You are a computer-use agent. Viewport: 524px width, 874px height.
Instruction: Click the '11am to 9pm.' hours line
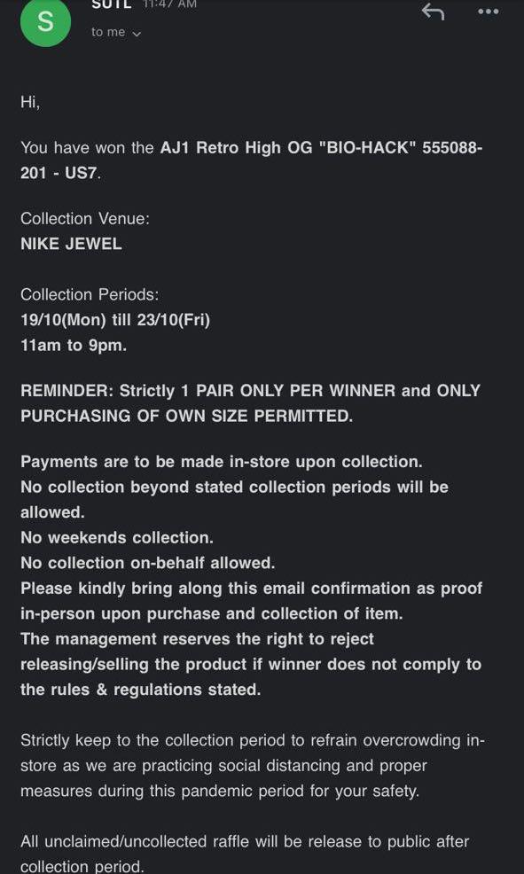74,346
